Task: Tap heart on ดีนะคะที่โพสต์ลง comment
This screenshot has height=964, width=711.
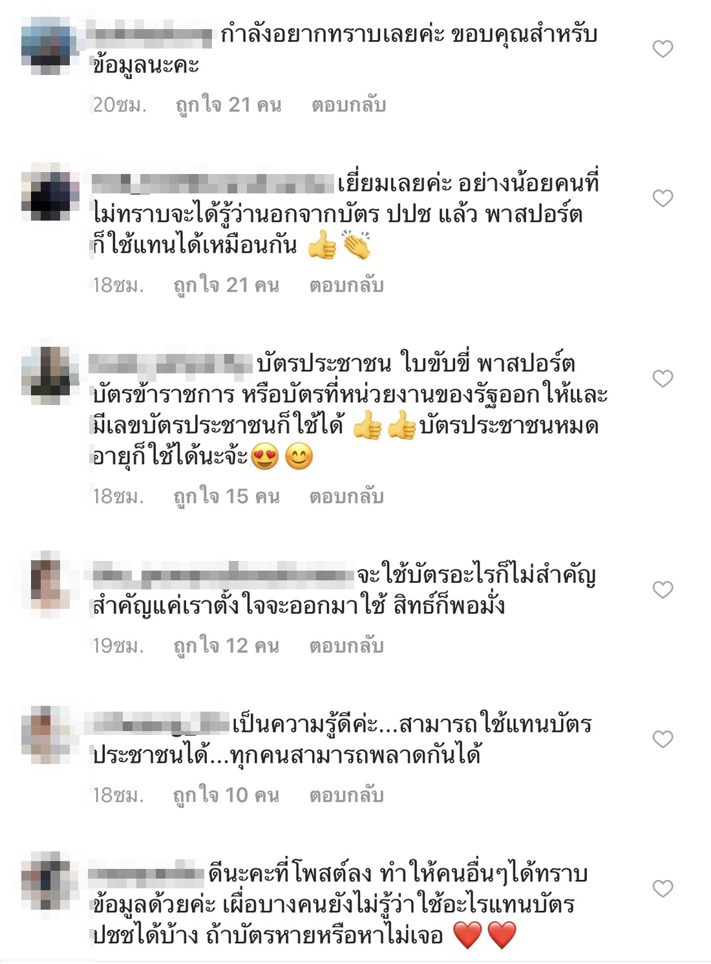Action: tap(663, 888)
